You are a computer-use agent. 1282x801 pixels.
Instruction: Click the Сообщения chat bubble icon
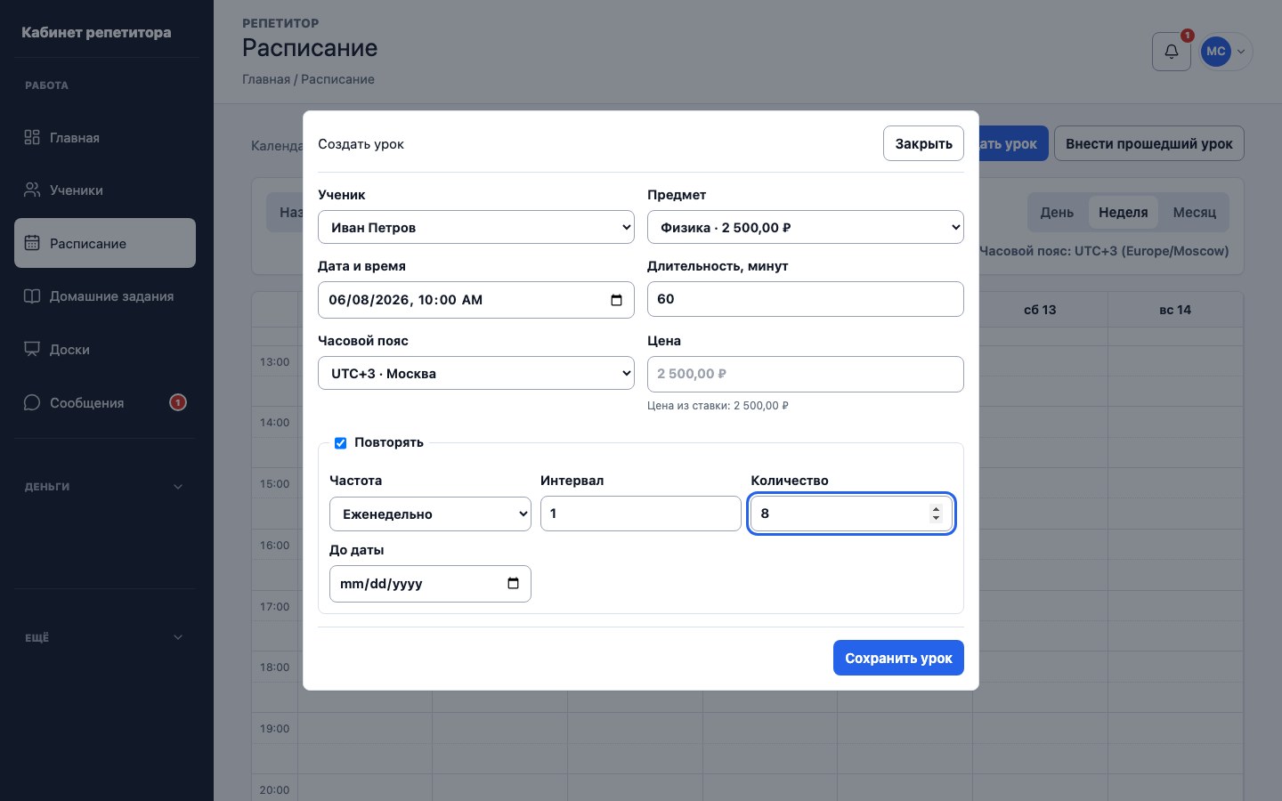(32, 402)
